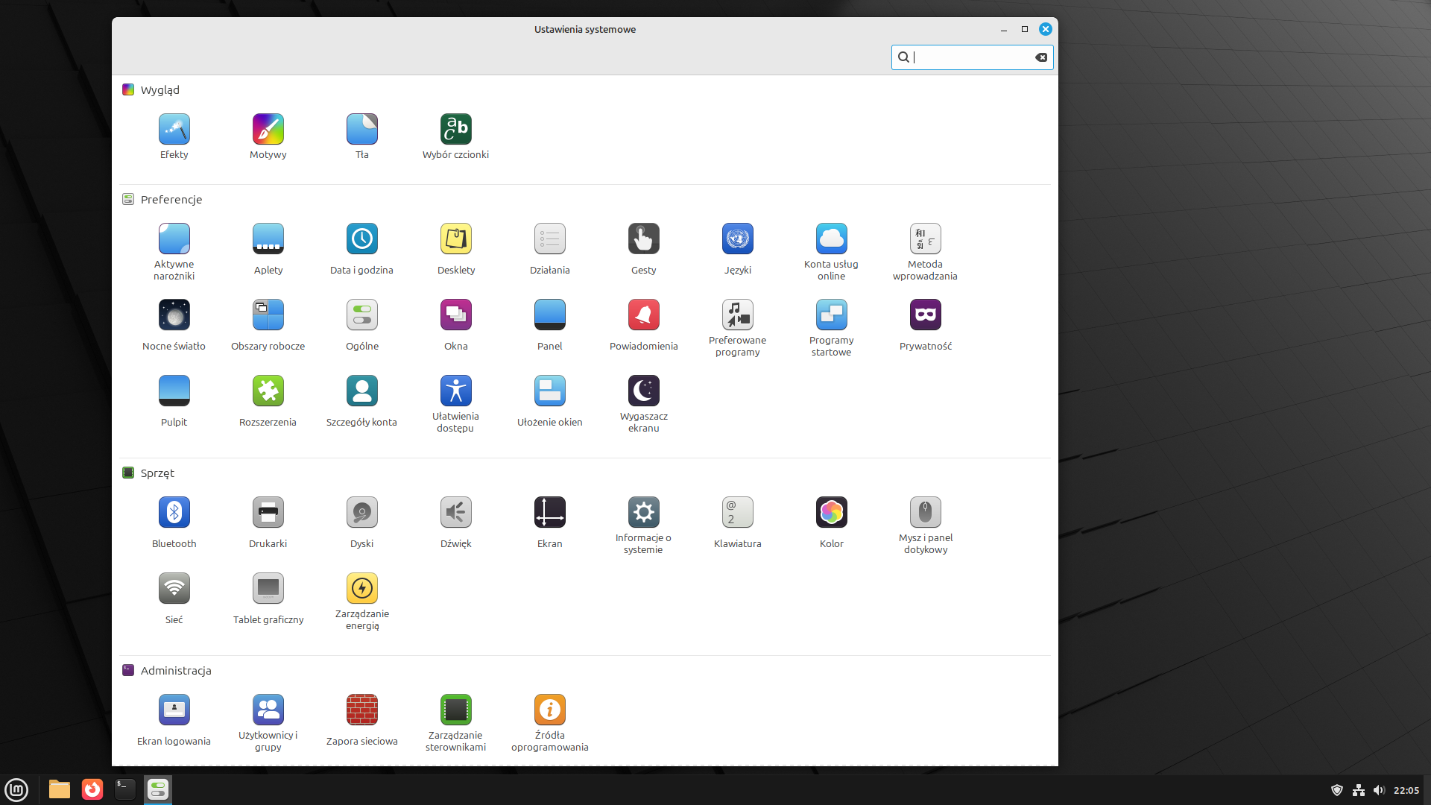Launch the terminal from the panel

click(124, 789)
